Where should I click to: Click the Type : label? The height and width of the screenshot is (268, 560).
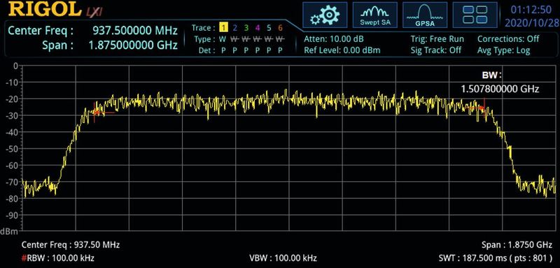tap(204, 39)
